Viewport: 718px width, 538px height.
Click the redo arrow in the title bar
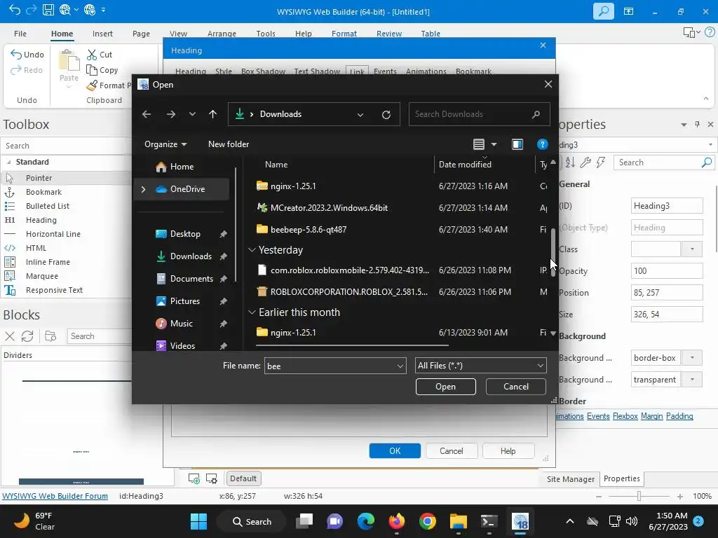click(x=31, y=10)
